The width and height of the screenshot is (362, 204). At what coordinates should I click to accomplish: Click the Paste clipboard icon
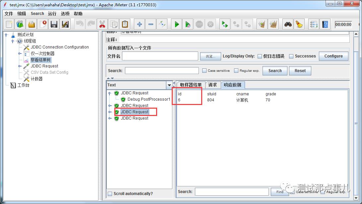125,24
